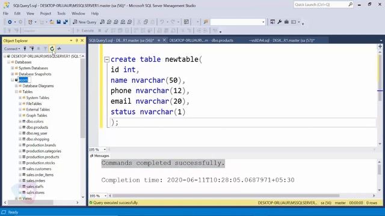Expand the Database Diagrams node
This screenshot has width=385, height=216.
pos(16,86)
